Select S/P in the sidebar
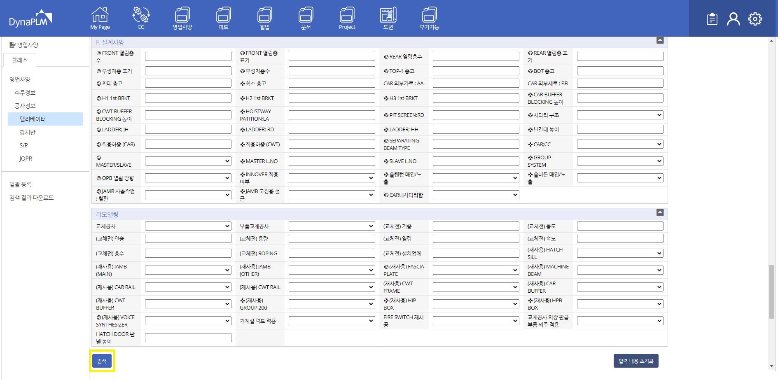 tap(24, 145)
